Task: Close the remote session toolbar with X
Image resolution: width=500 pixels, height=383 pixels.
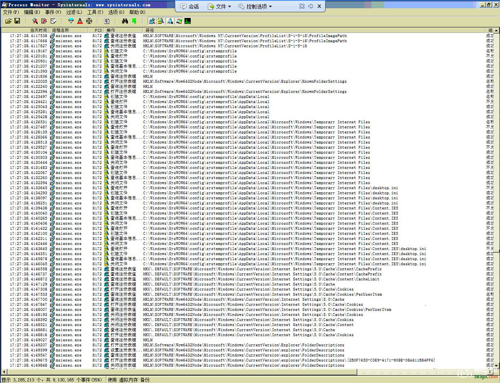Action: [319, 6]
